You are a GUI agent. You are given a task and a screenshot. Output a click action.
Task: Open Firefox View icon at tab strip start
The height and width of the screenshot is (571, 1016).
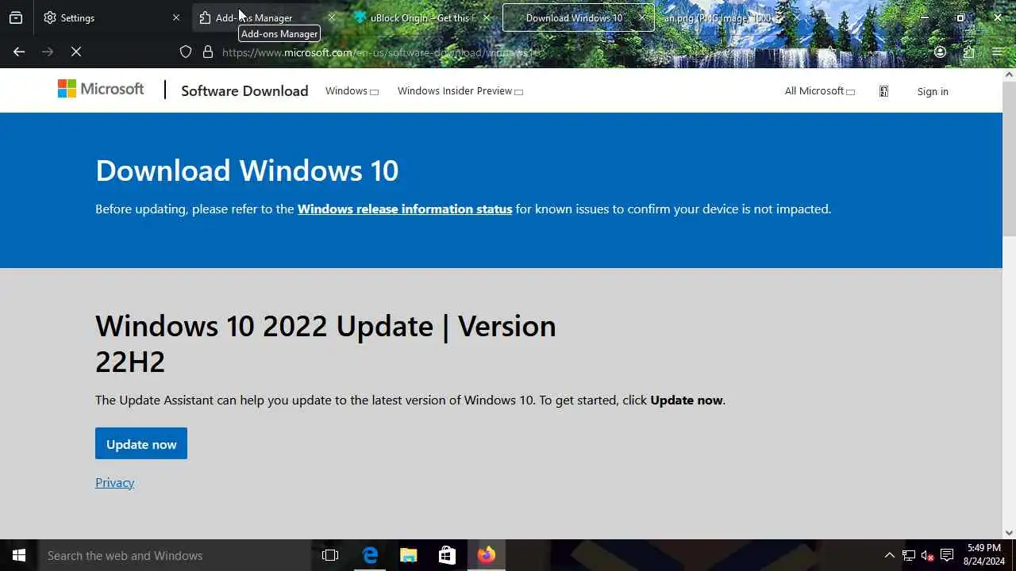[x=16, y=17]
